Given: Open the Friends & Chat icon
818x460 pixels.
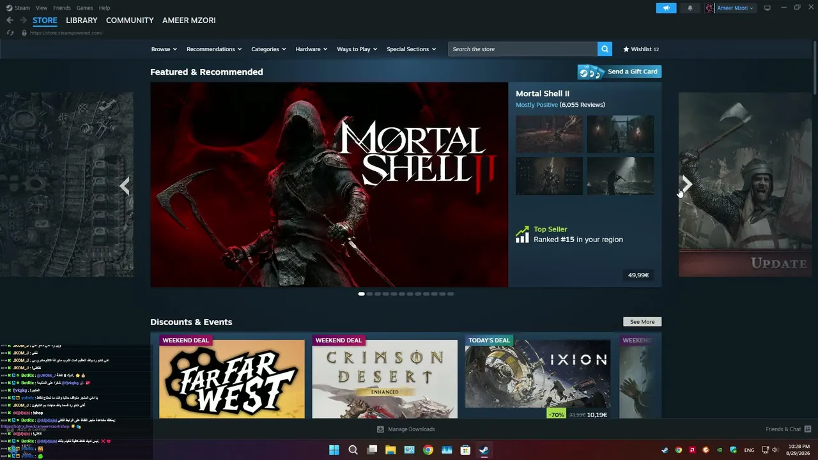Looking at the screenshot, I should coord(808,429).
